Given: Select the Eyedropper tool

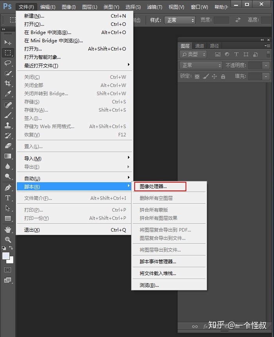Looking at the screenshot, I should click(8, 94).
